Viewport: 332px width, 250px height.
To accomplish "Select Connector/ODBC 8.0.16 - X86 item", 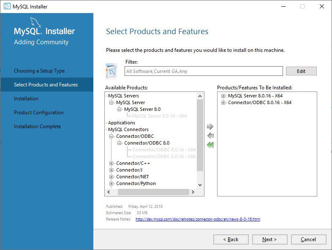I will point(164,156).
